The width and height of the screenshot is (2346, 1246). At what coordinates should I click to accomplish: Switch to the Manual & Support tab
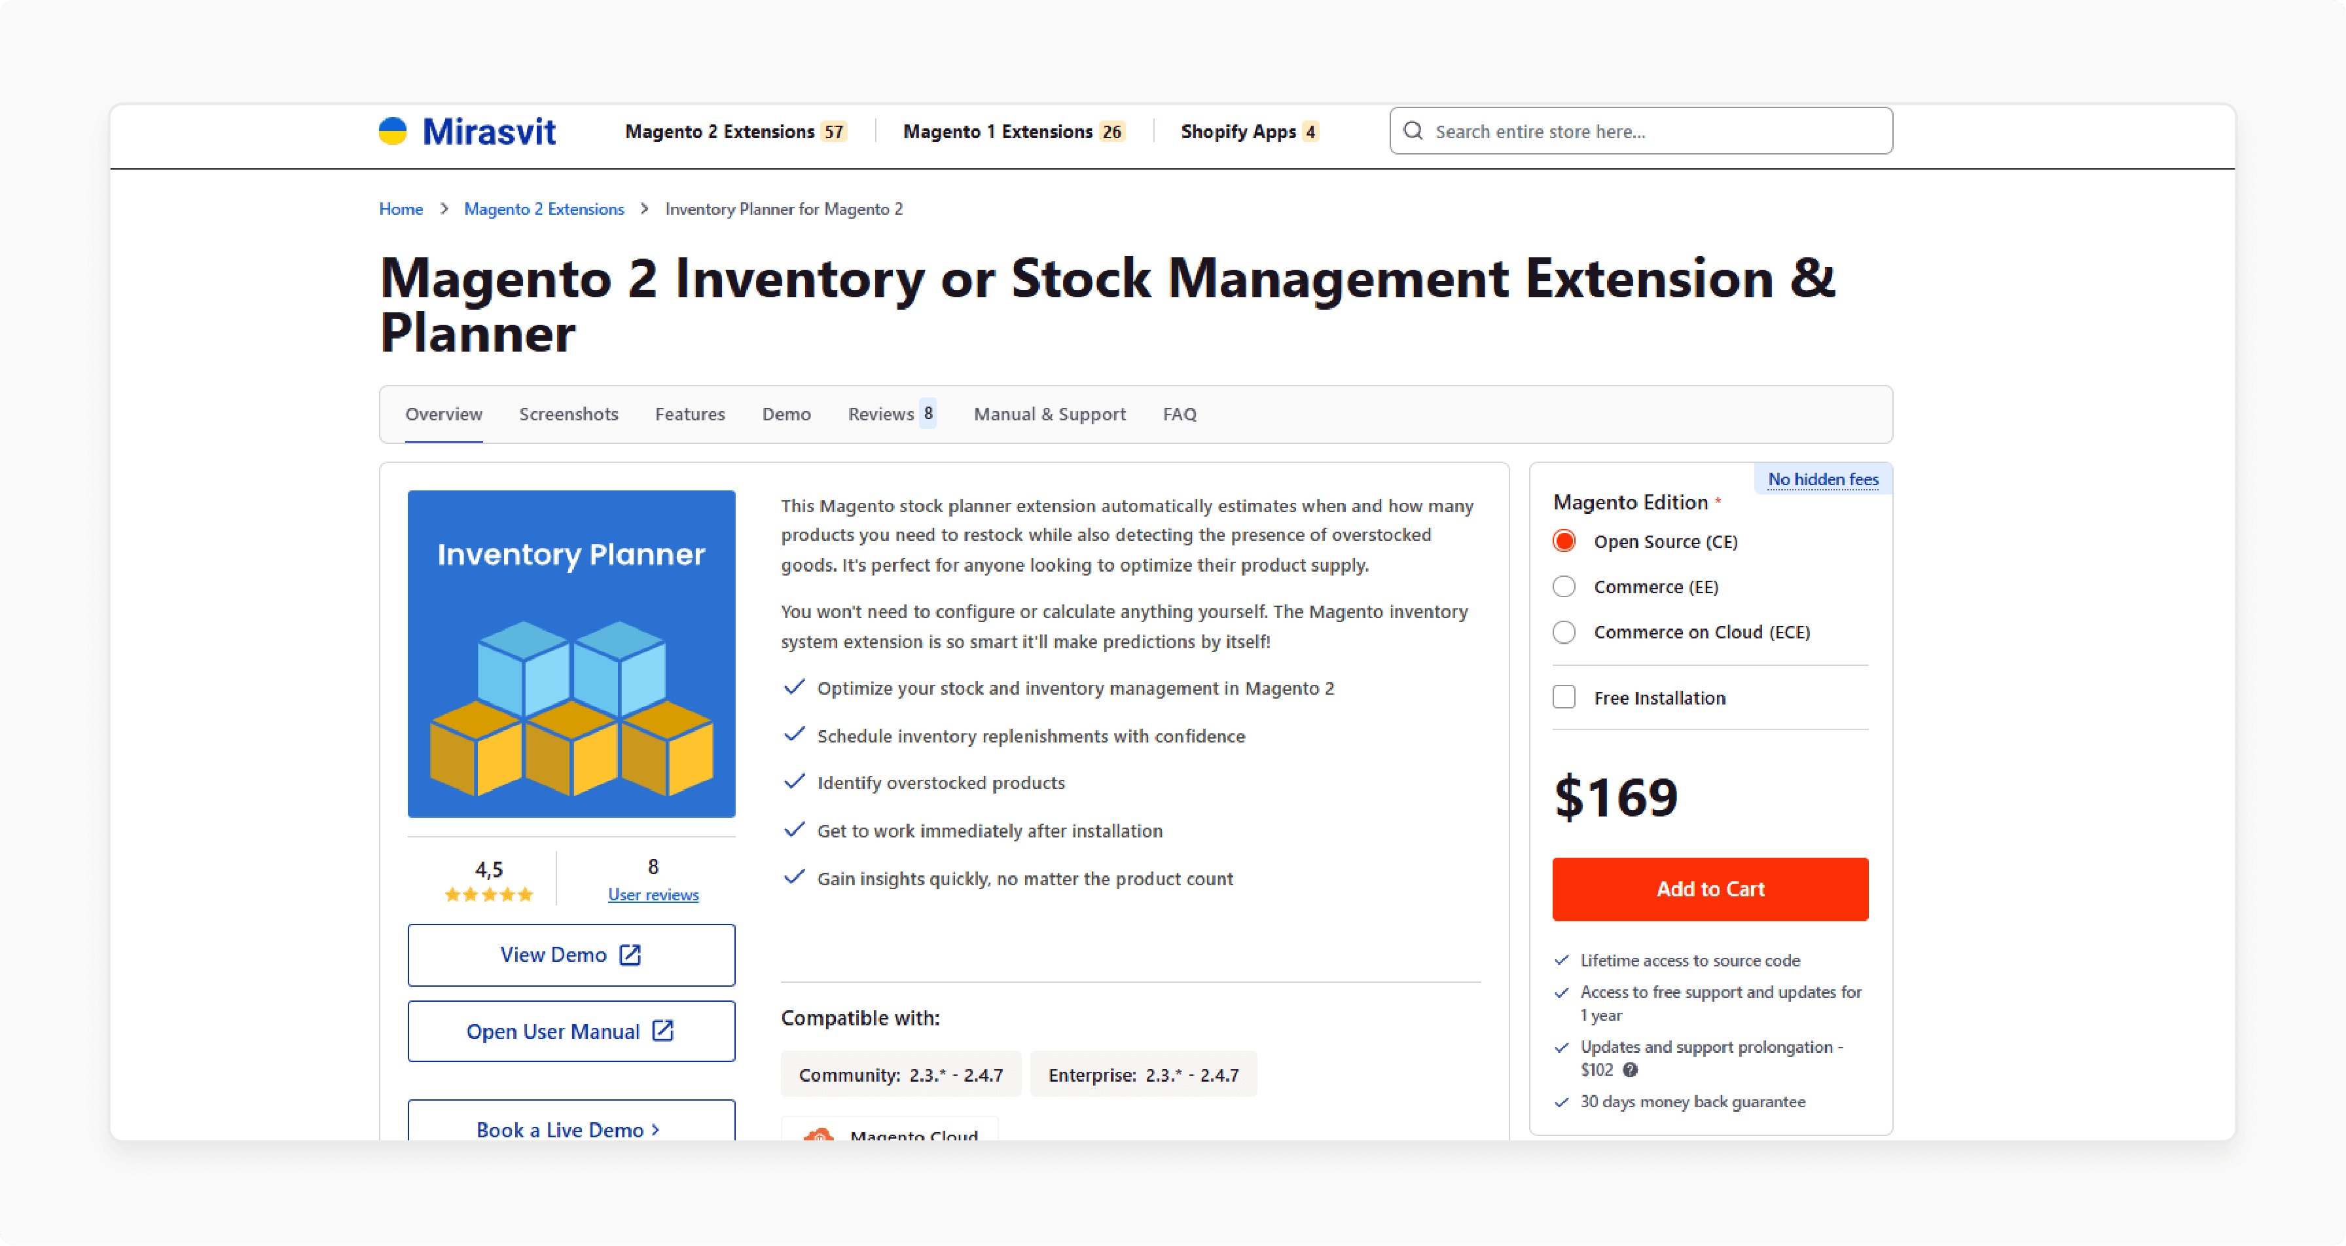1049,414
